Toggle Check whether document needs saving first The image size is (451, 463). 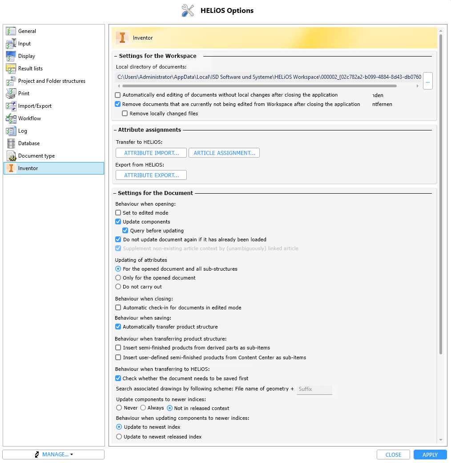click(118, 378)
